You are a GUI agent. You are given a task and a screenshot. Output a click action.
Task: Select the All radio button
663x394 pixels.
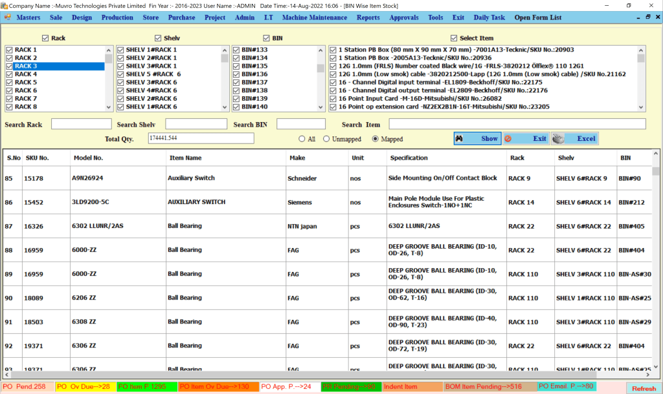tap(302, 139)
